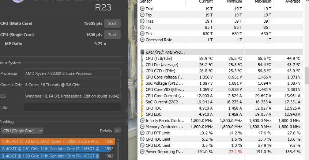This screenshot has height=160, width=309.
Task: Click the CPU Core Voltage lightning icon
Action: point(142,77)
